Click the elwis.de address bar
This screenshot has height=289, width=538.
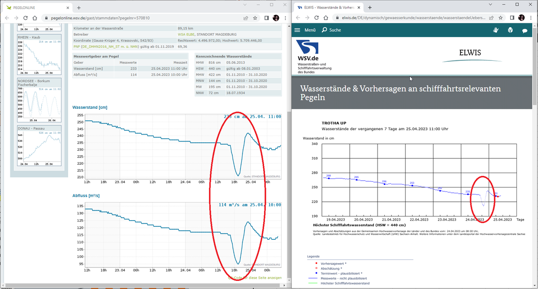(x=412, y=18)
